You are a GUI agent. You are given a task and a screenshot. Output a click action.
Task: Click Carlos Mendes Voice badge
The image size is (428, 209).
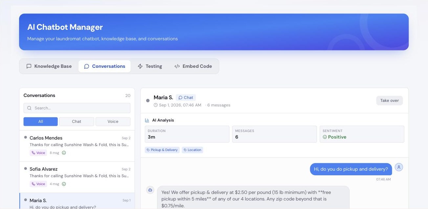tap(38, 153)
